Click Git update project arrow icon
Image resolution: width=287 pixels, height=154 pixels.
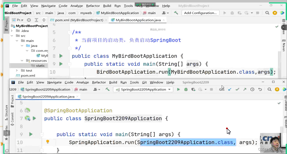point(230,90)
